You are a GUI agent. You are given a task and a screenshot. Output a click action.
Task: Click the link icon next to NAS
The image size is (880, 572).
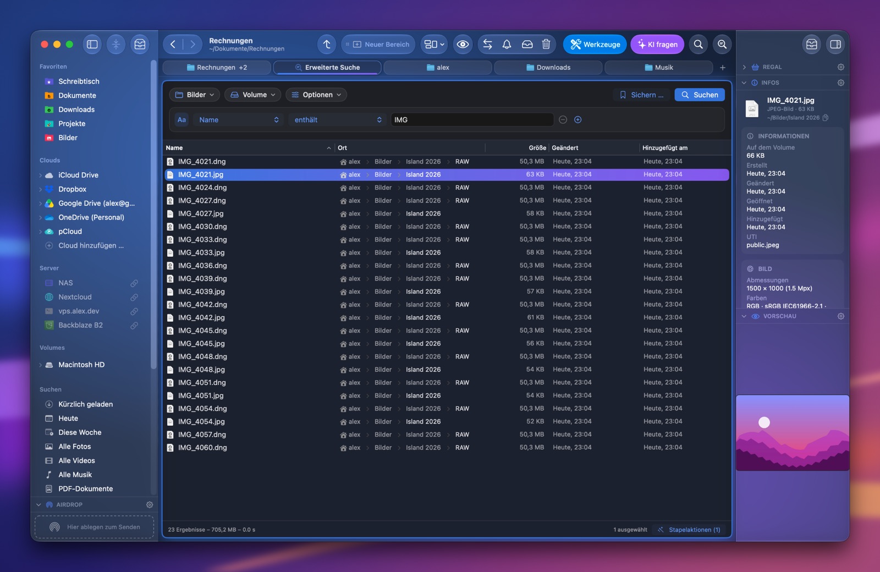coord(134,283)
